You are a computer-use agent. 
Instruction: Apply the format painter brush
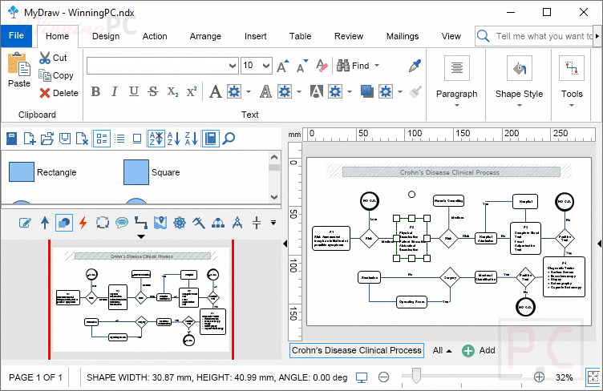point(415,91)
